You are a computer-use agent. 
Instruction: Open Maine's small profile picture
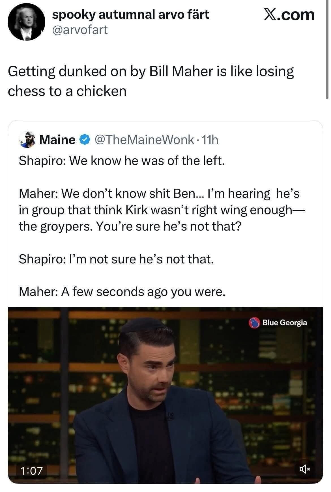tap(27, 139)
